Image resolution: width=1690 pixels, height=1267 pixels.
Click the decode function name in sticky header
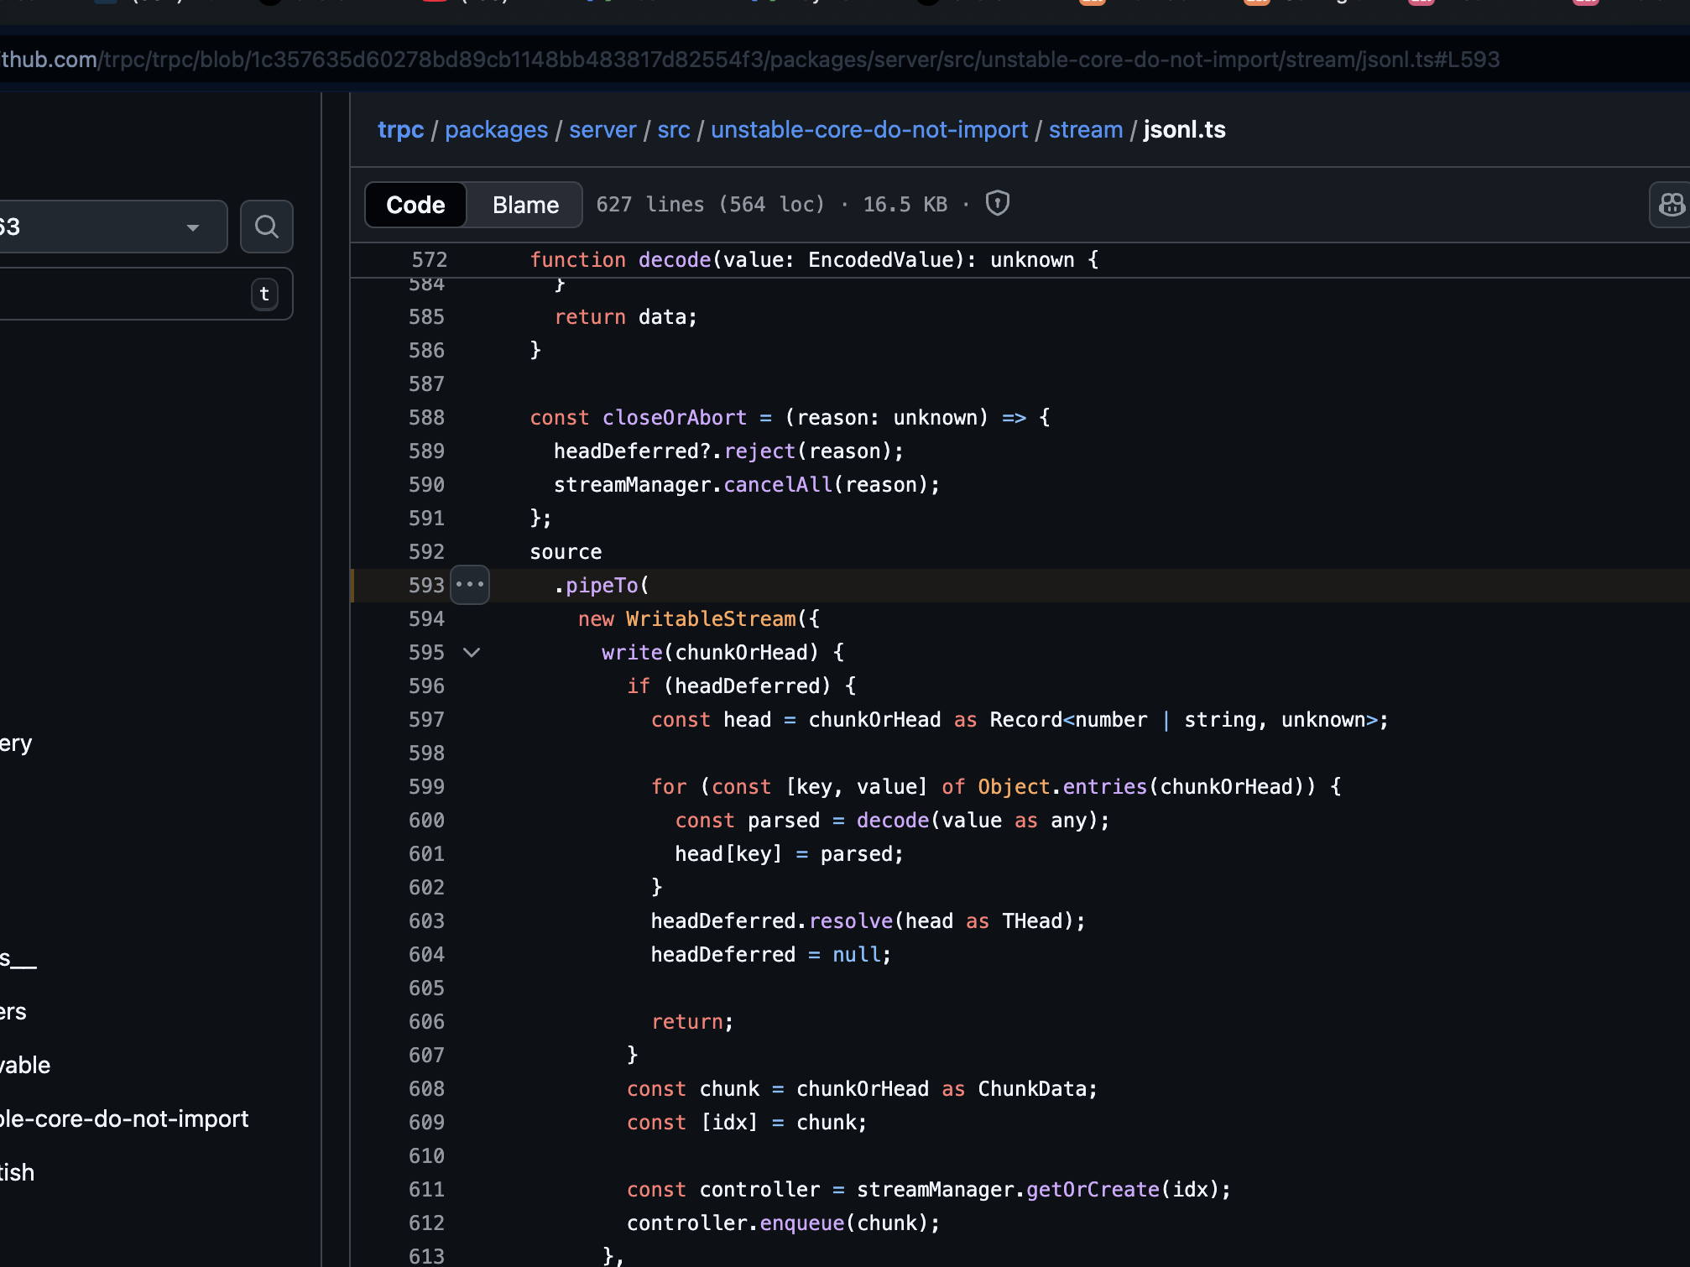(675, 259)
